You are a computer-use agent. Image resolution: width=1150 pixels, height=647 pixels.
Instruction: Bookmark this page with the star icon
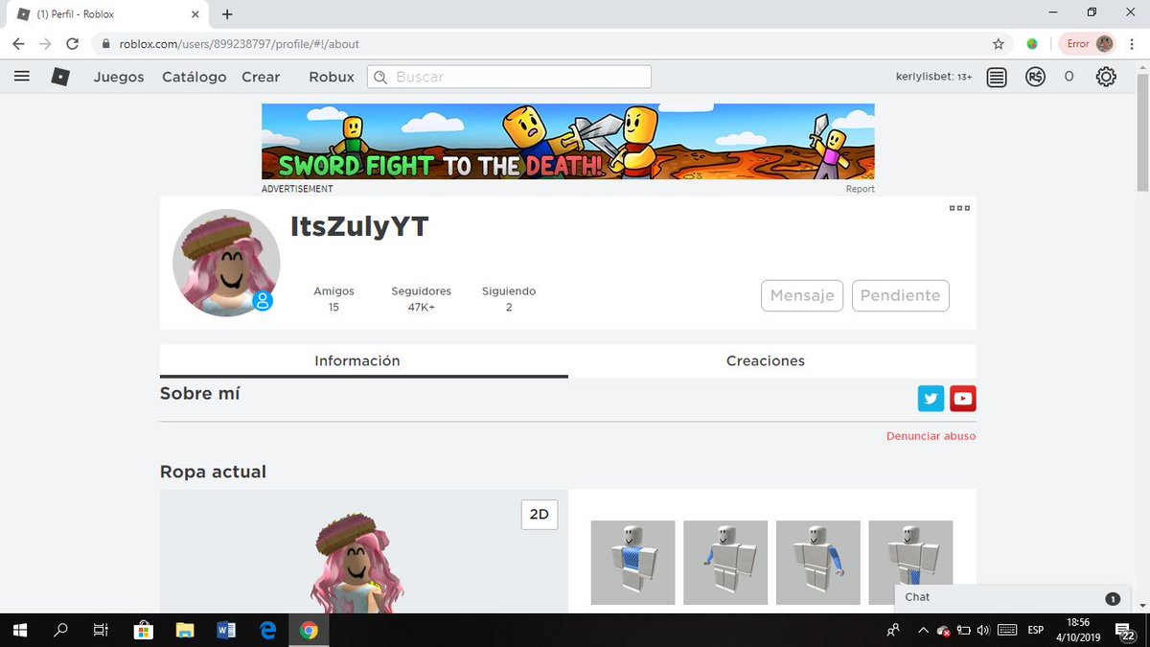999,43
